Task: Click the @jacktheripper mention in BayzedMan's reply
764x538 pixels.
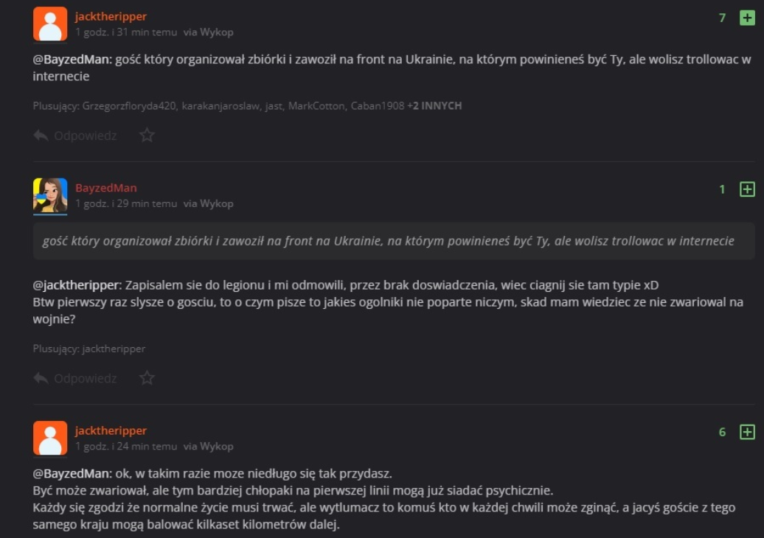Action: 77,285
